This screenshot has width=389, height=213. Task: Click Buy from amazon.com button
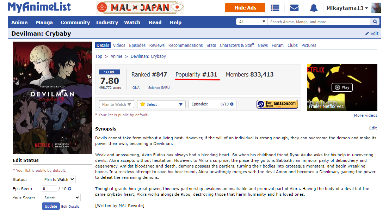pyautogui.click(x=277, y=104)
